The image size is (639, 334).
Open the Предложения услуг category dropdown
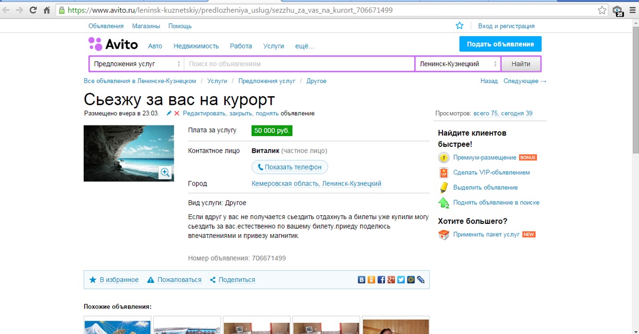[136, 64]
